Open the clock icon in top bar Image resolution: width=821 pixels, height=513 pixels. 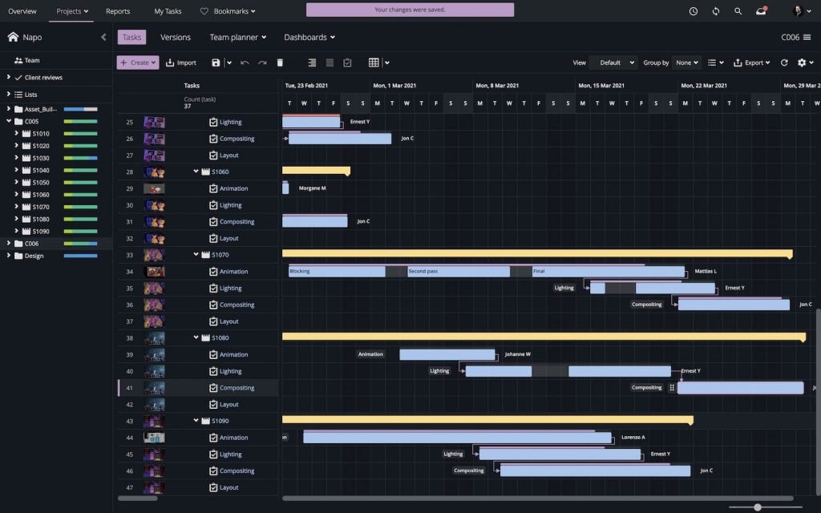tap(693, 11)
